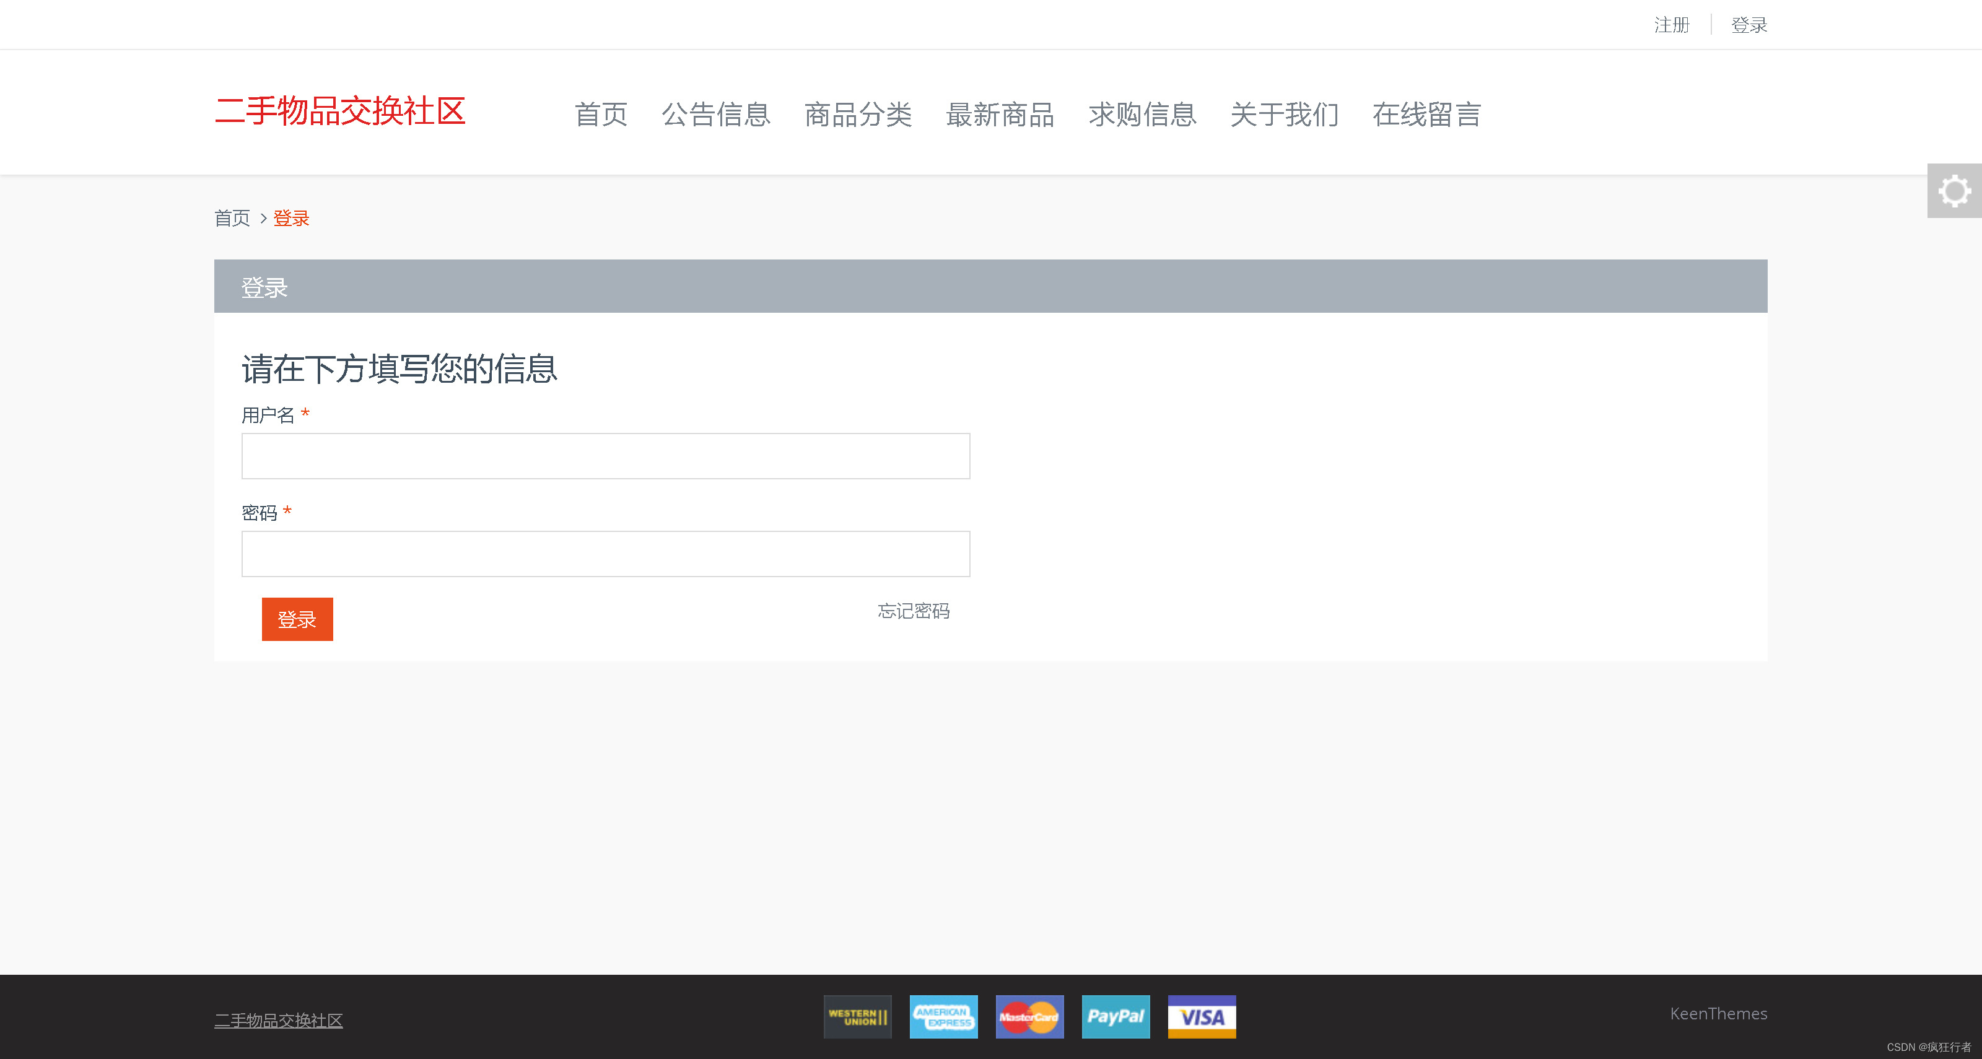This screenshot has width=1982, height=1059.
Task: Click the KeenThemes footer text
Action: [x=1718, y=1014]
